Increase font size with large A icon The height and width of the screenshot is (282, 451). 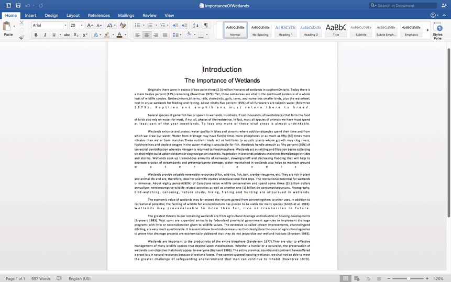click(x=90, y=25)
